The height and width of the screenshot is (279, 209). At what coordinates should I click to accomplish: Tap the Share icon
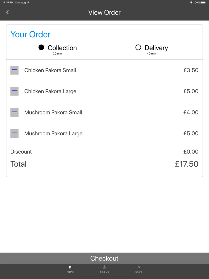(139, 267)
